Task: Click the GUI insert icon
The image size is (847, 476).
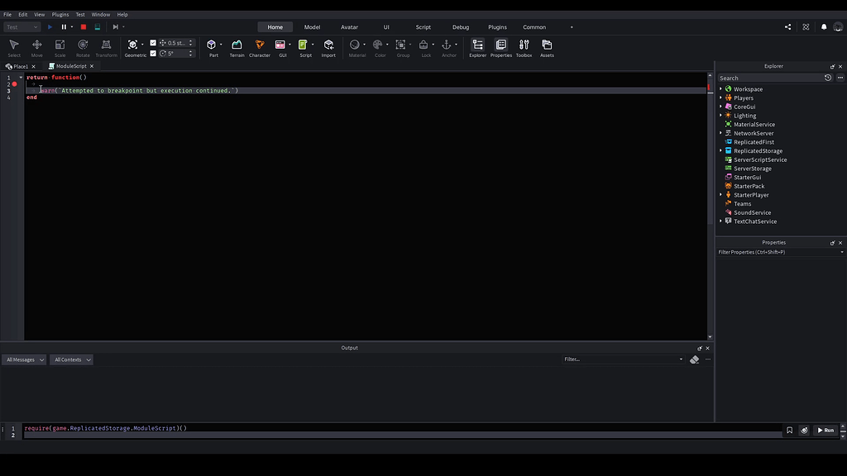Action: point(280,45)
